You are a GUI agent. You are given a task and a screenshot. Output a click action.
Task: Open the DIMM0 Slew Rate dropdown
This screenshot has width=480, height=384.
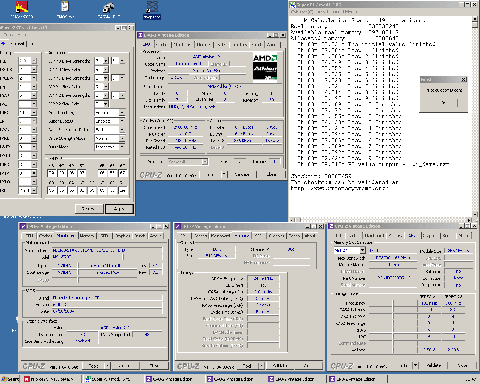105,69
